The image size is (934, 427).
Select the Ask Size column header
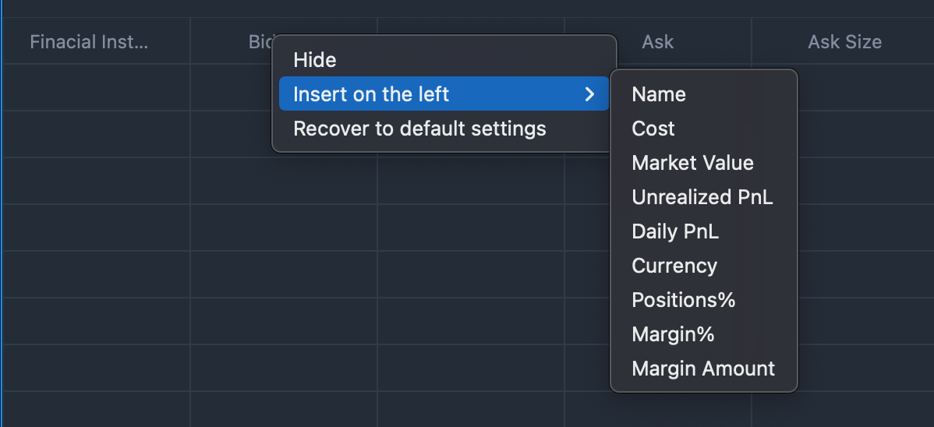tap(844, 42)
